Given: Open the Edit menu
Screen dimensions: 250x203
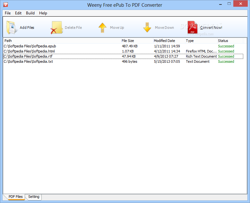Looking at the screenshot, I should click(x=18, y=13).
